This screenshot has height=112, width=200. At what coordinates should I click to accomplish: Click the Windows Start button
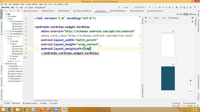coord(3,110)
